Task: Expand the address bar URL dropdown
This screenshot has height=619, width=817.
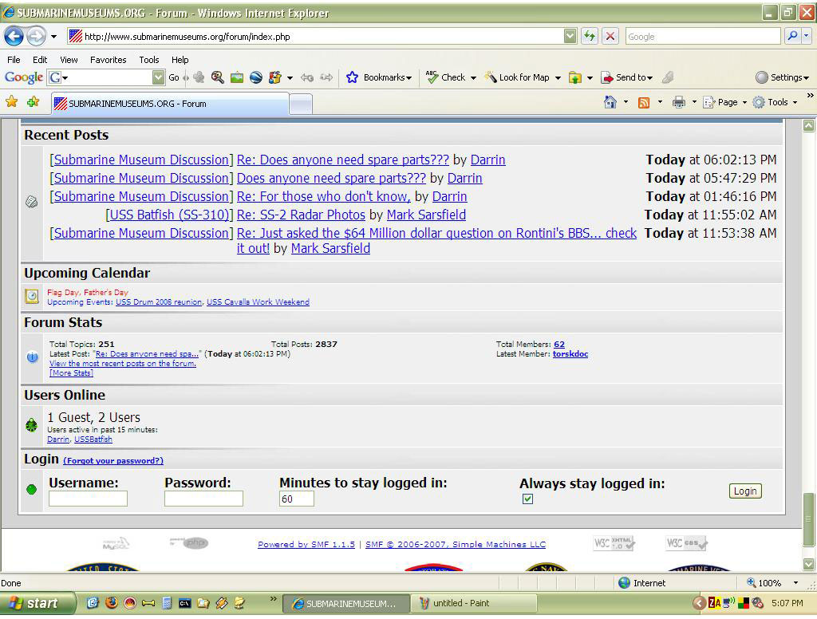Action: click(570, 36)
